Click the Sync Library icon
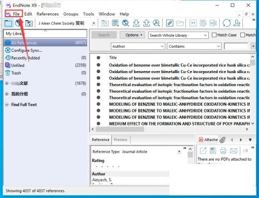The height and width of the screenshot is (198, 259). [226, 23]
